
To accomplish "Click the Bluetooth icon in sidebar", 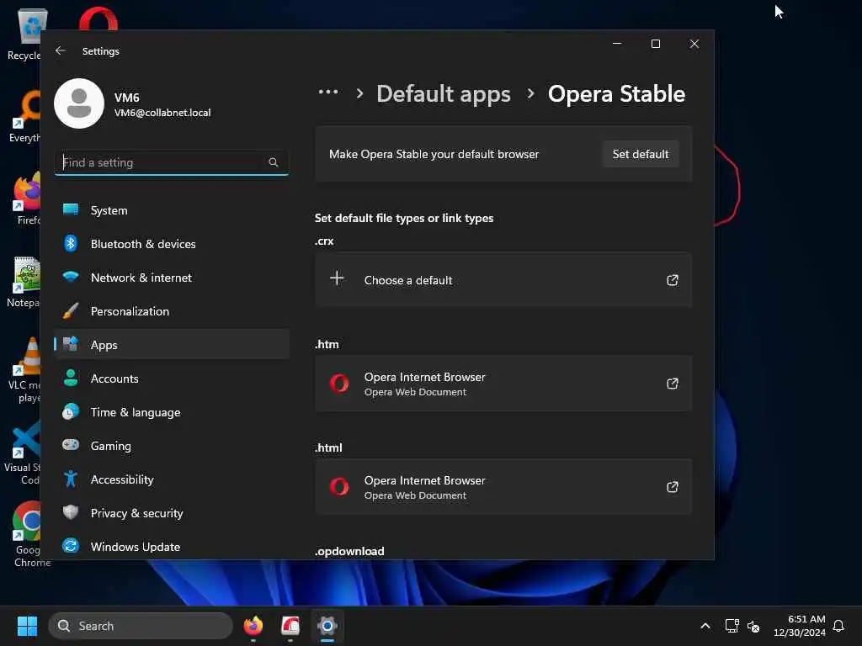I will click(71, 243).
